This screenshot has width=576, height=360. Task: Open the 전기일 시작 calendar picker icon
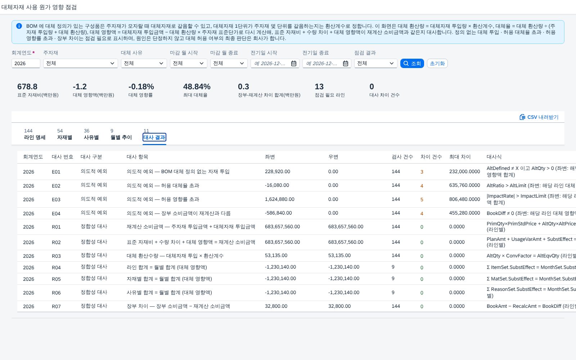tap(294, 63)
